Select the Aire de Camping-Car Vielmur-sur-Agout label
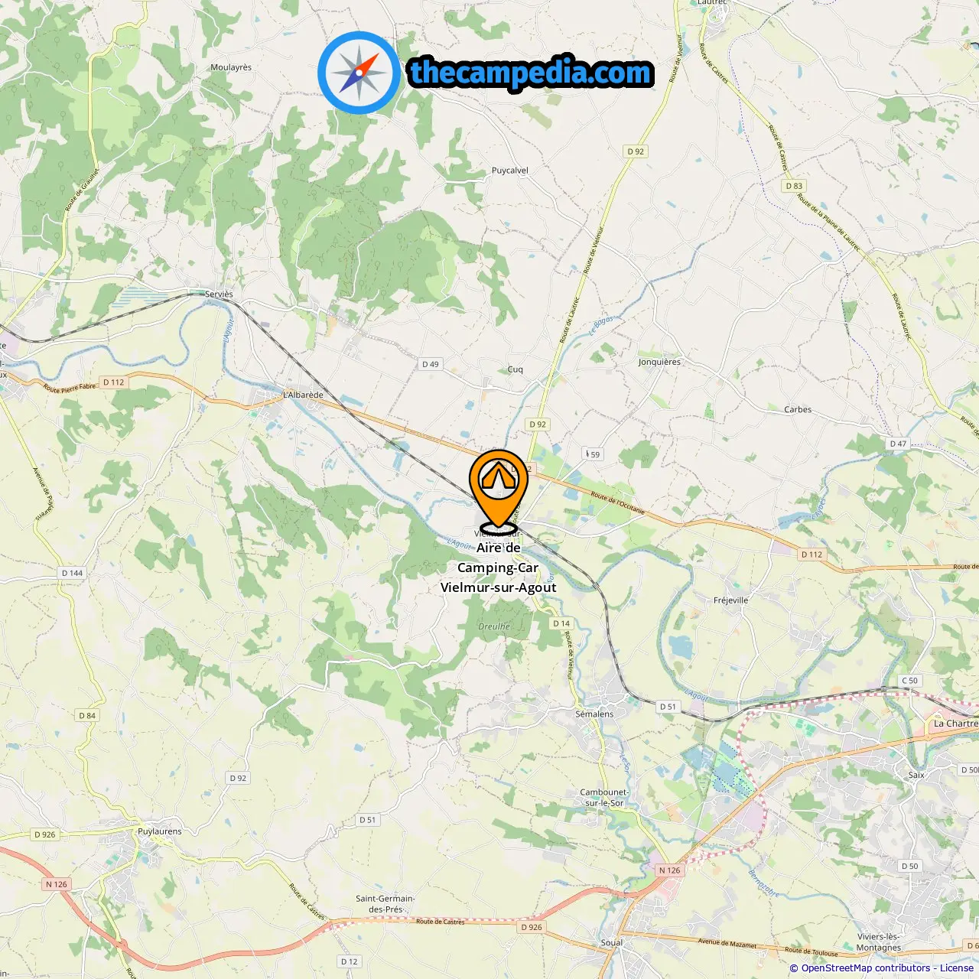The width and height of the screenshot is (979, 979). (x=499, y=568)
